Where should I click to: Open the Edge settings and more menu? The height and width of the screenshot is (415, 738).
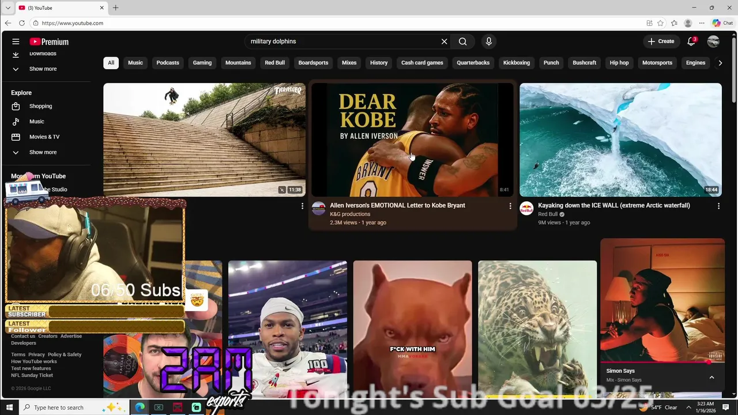[702, 23]
